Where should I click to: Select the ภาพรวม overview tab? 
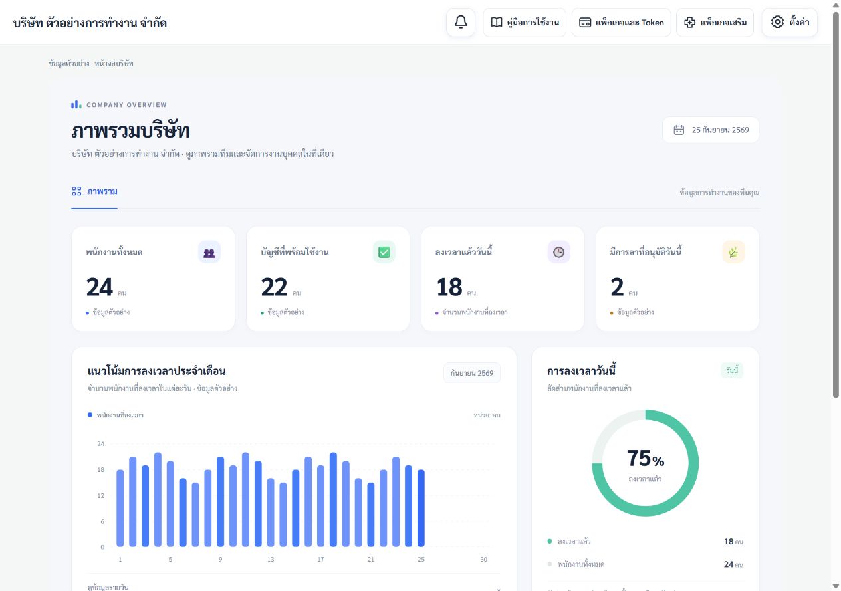(x=94, y=191)
